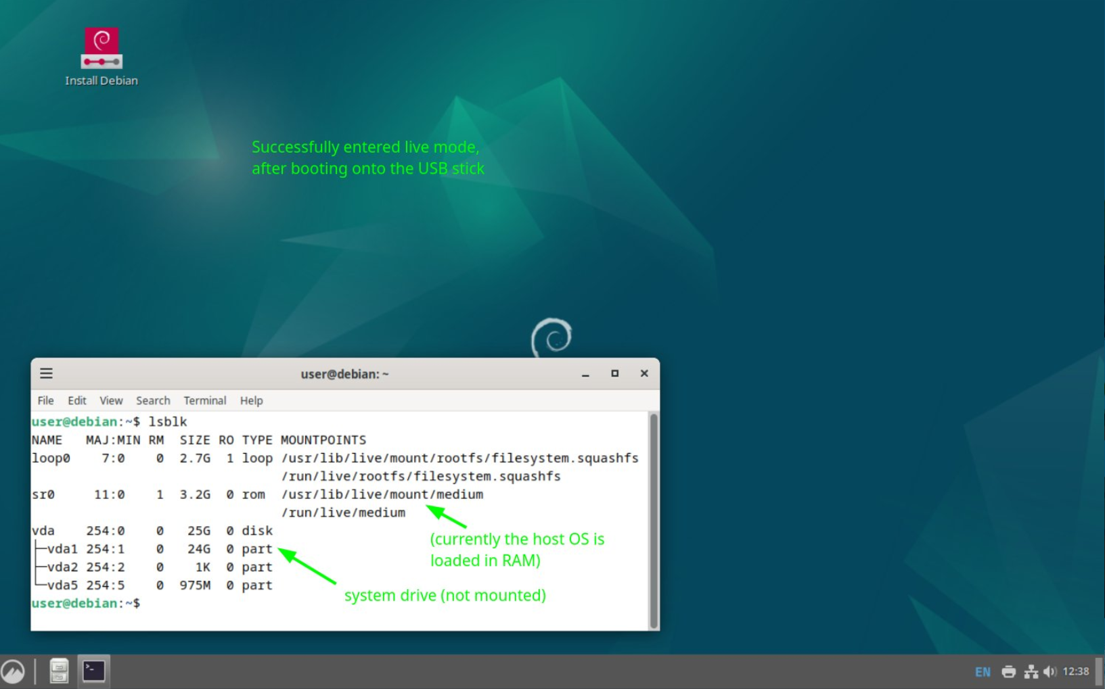Open the Terminal menu
1105x689 pixels.
pyautogui.click(x=205, y=400)
